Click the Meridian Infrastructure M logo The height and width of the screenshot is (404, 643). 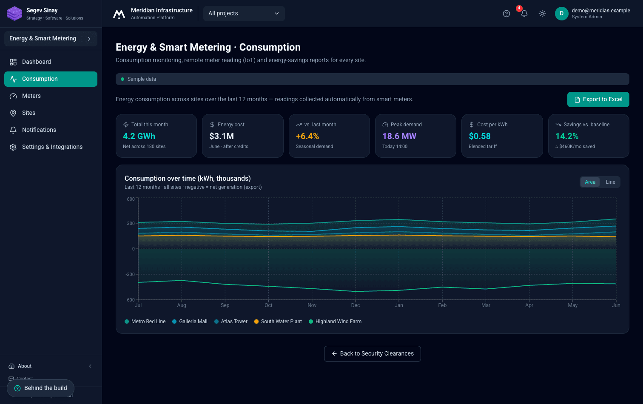pyautogui.click(x=119, y=14)
